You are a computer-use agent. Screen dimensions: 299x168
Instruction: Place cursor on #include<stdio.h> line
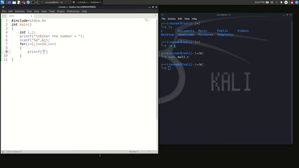pyautogui.click(x=28, y=21)
